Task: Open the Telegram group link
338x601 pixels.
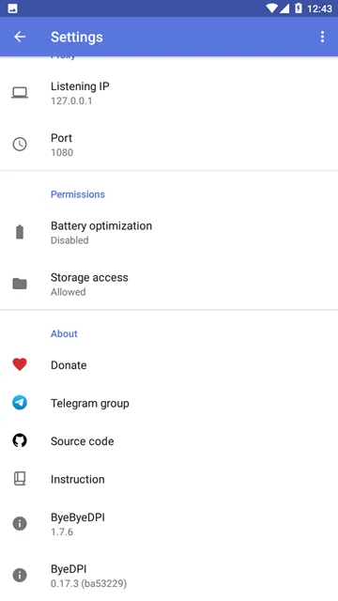Action: [x=169, y=403]
